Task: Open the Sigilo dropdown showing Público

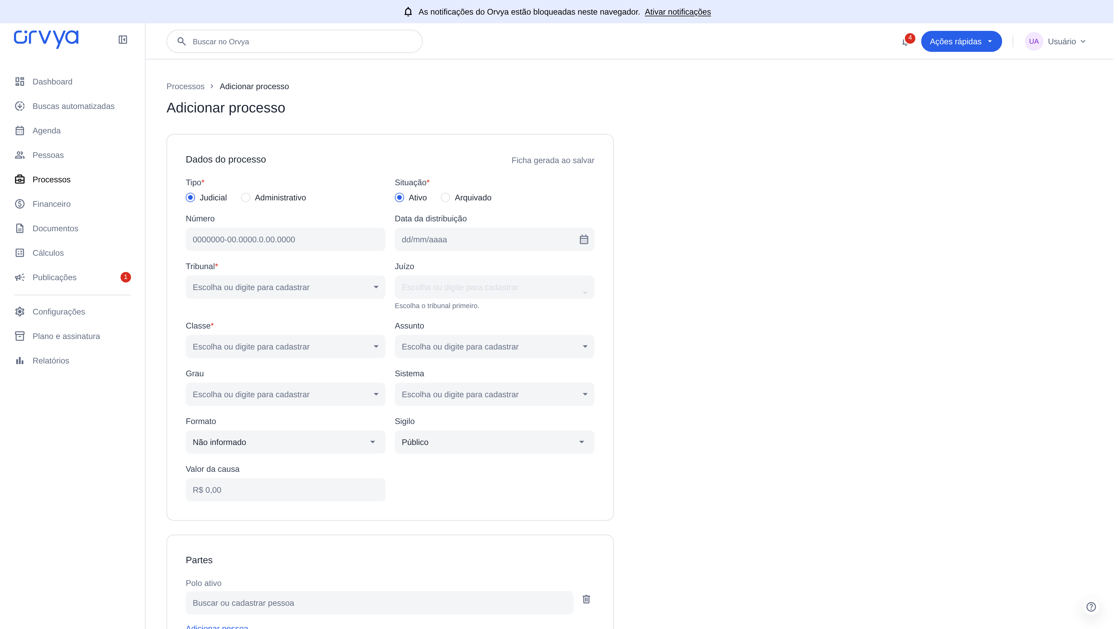Action: click(x=494, y=442)
